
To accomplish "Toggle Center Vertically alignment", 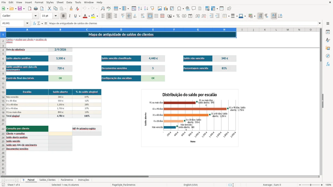I will (x=129, y=16).
